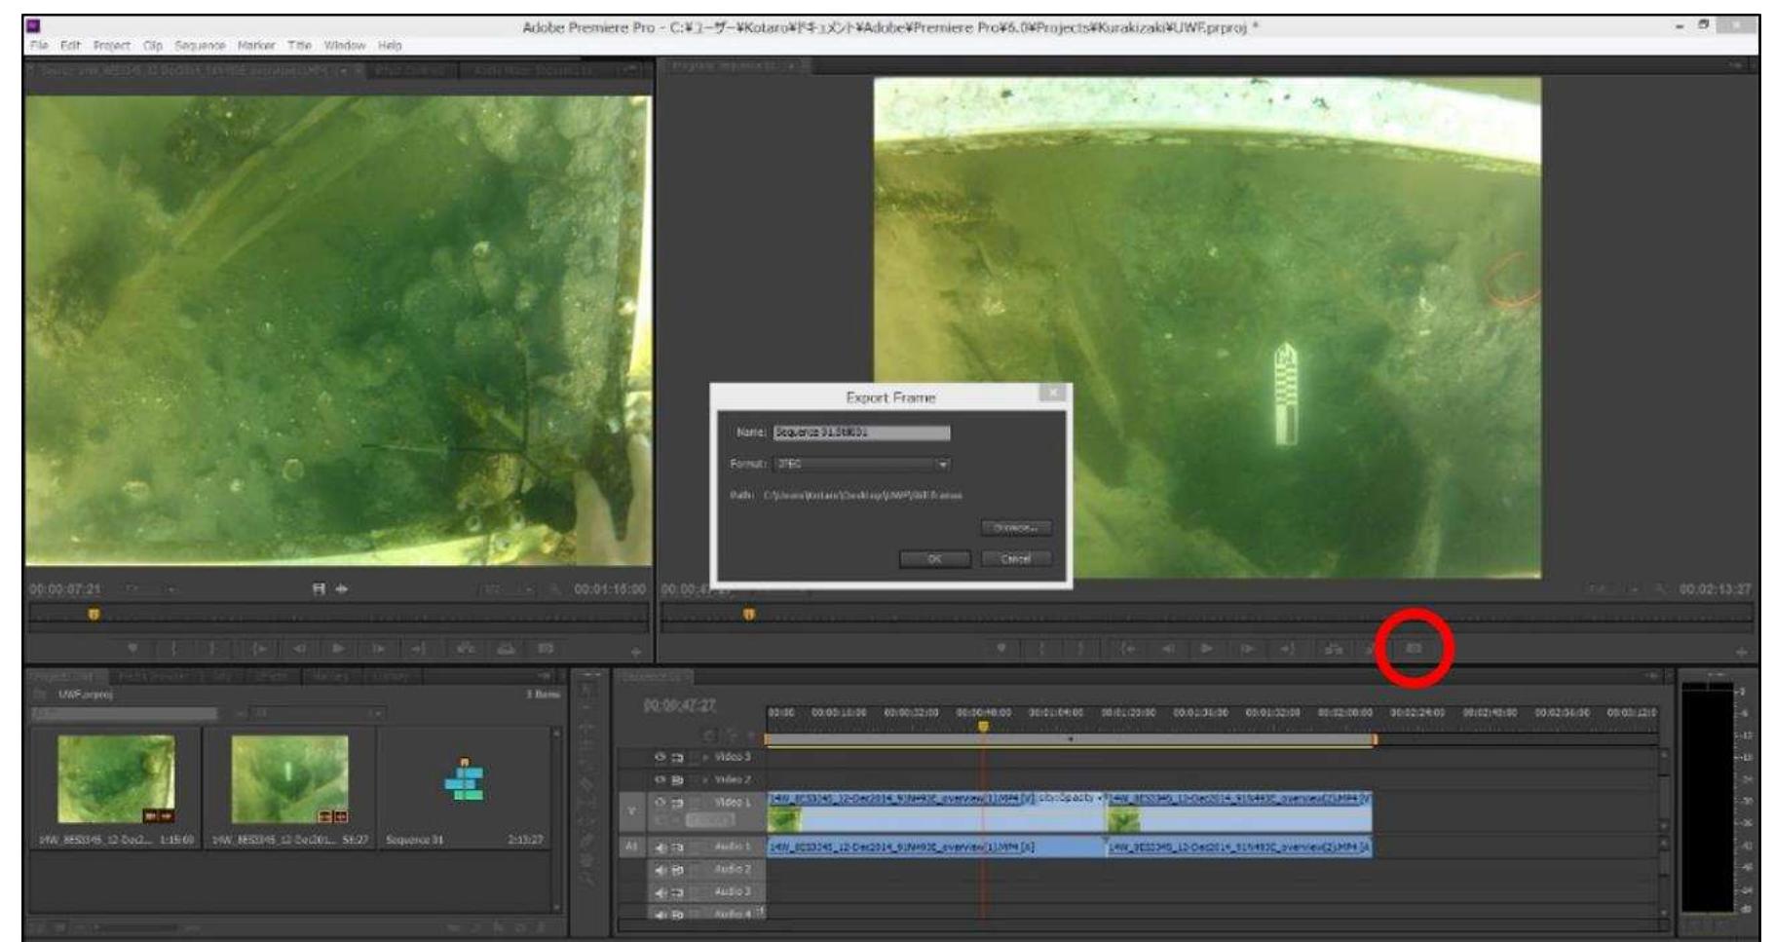Toggle visibility of the Video 2 track

tap(661, 779)
